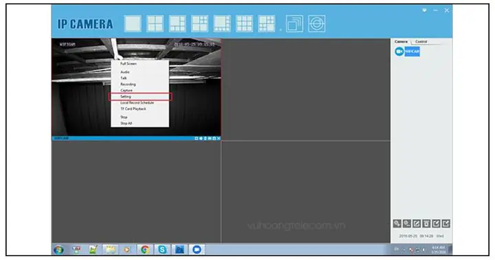The height and width of the screenshot is (260, 495).
Task: Open Photoshop from the taskbar
Action: 179,250
